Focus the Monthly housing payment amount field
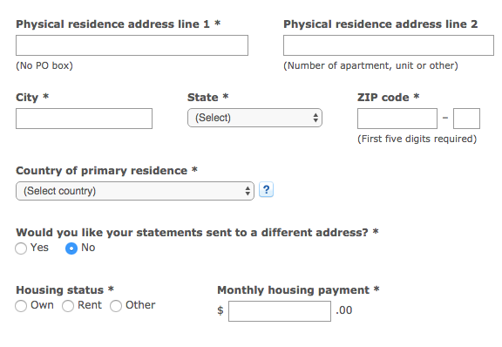Image resolution: width=502 pixels, height=347 pixels. tap(280, 310)
